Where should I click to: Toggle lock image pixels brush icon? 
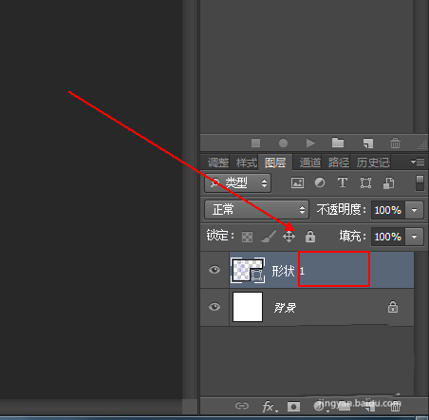[269, 237]
